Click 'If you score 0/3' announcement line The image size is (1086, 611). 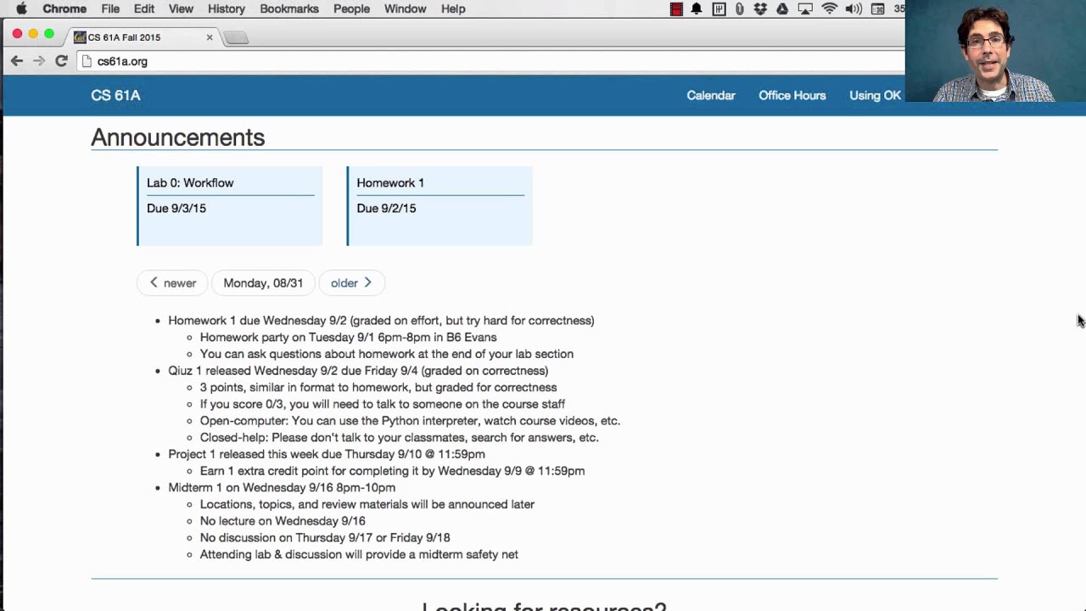(383, 404)
